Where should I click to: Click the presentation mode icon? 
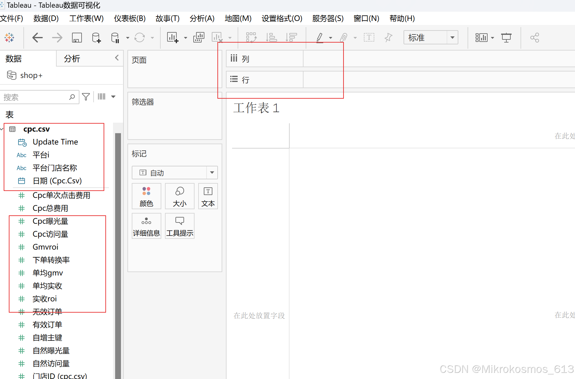506,38
